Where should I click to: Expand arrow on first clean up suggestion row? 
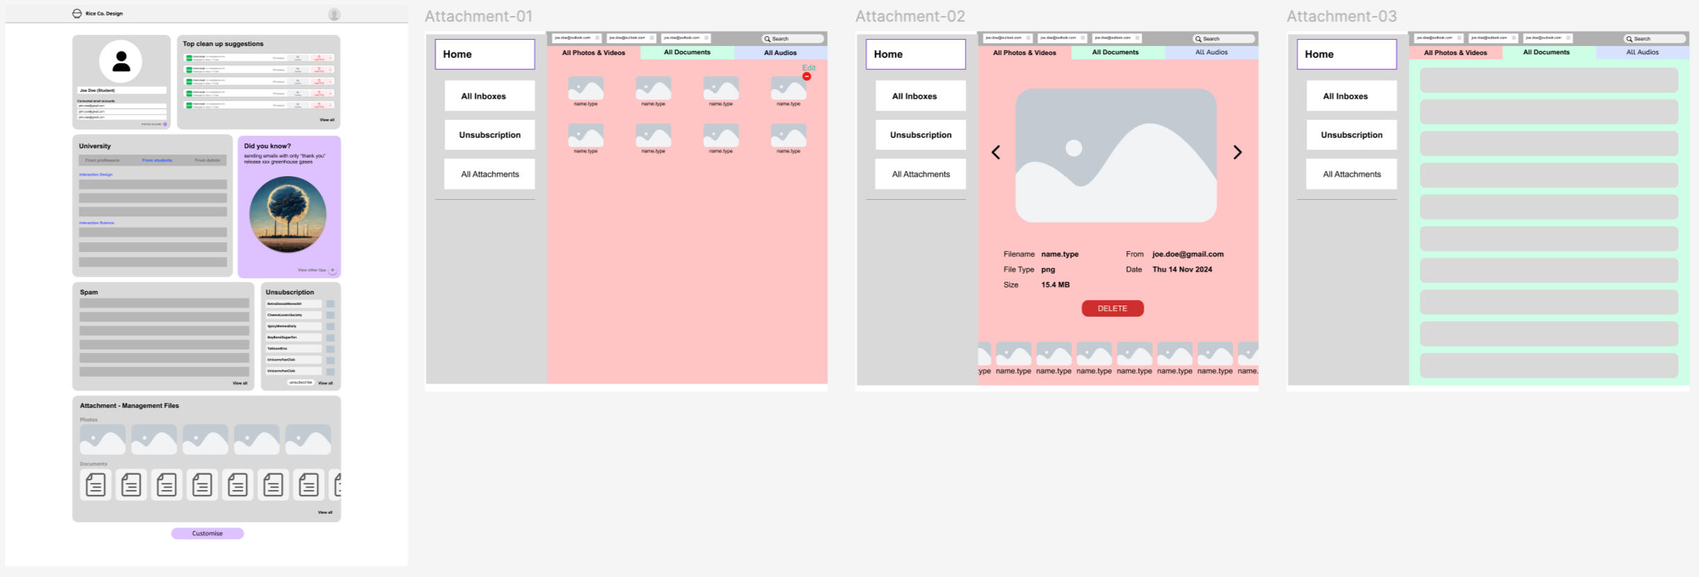pos(330,58)
